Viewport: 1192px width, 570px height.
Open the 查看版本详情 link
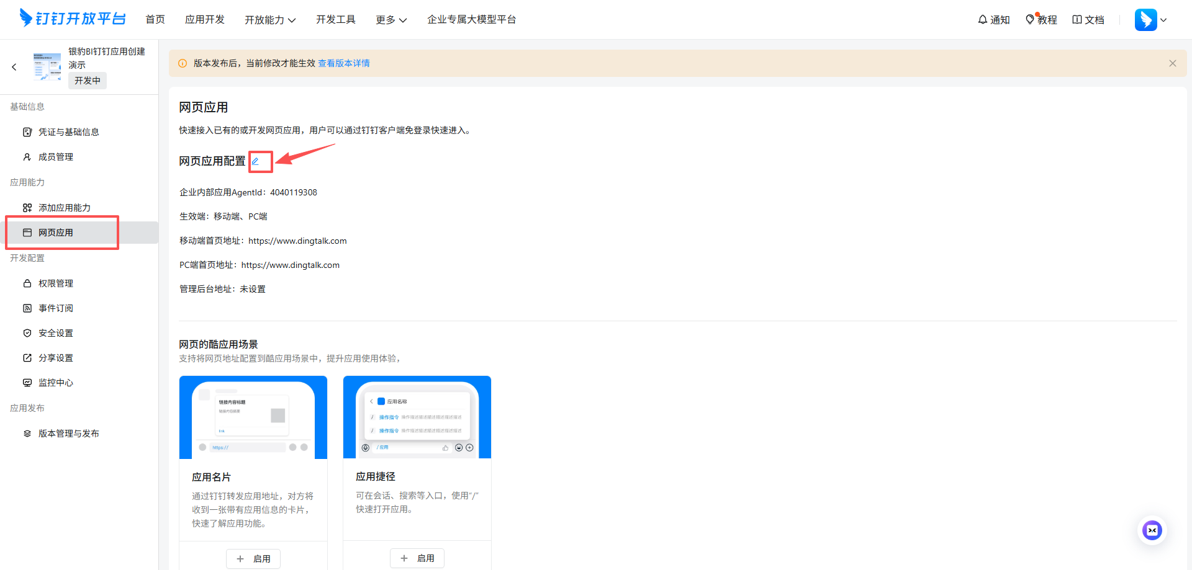click(343, 63)
